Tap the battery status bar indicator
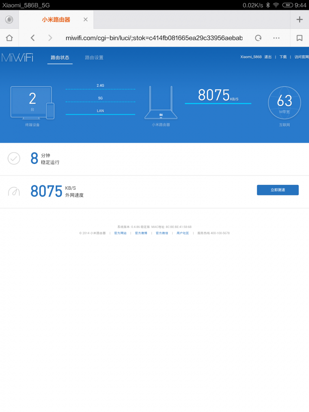The image size is (309, 412). (x=288, y=5)
